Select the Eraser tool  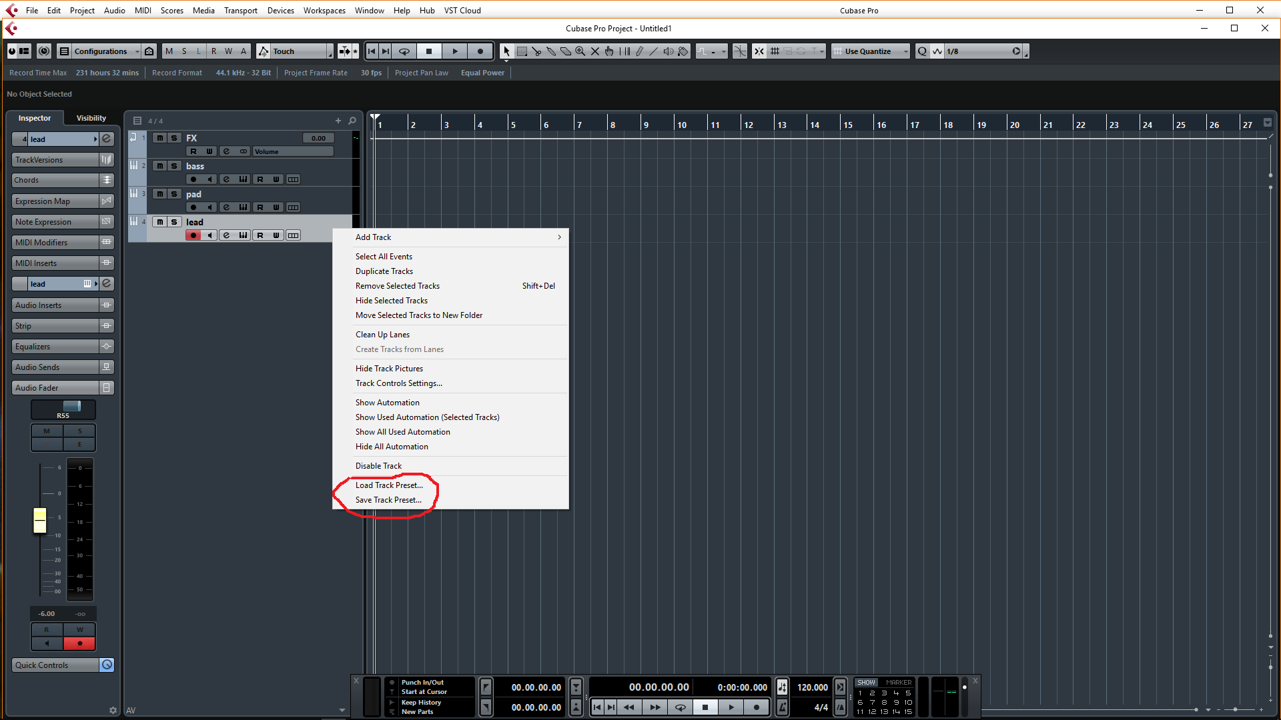coord(566,51)
